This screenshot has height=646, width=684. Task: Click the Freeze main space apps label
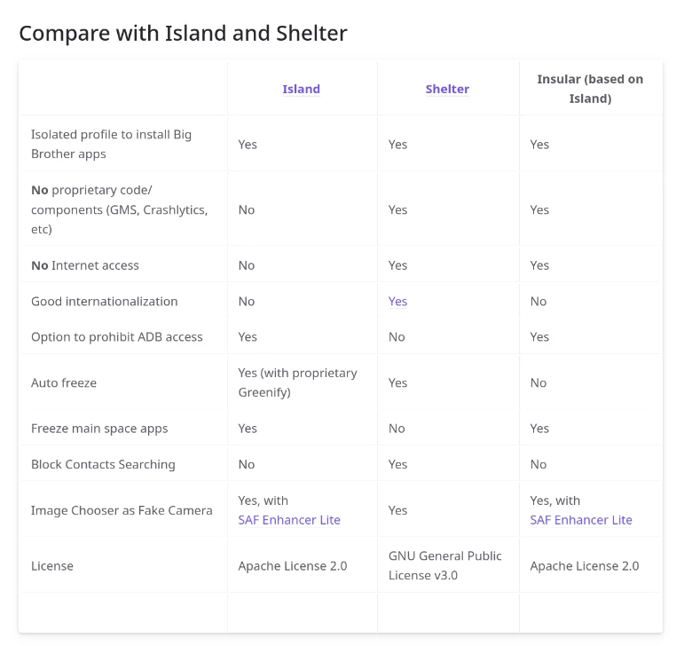coord(99,429)
